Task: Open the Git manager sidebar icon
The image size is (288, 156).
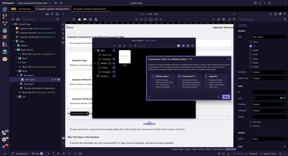Action: pyautogui.click(x=5, y=16)
